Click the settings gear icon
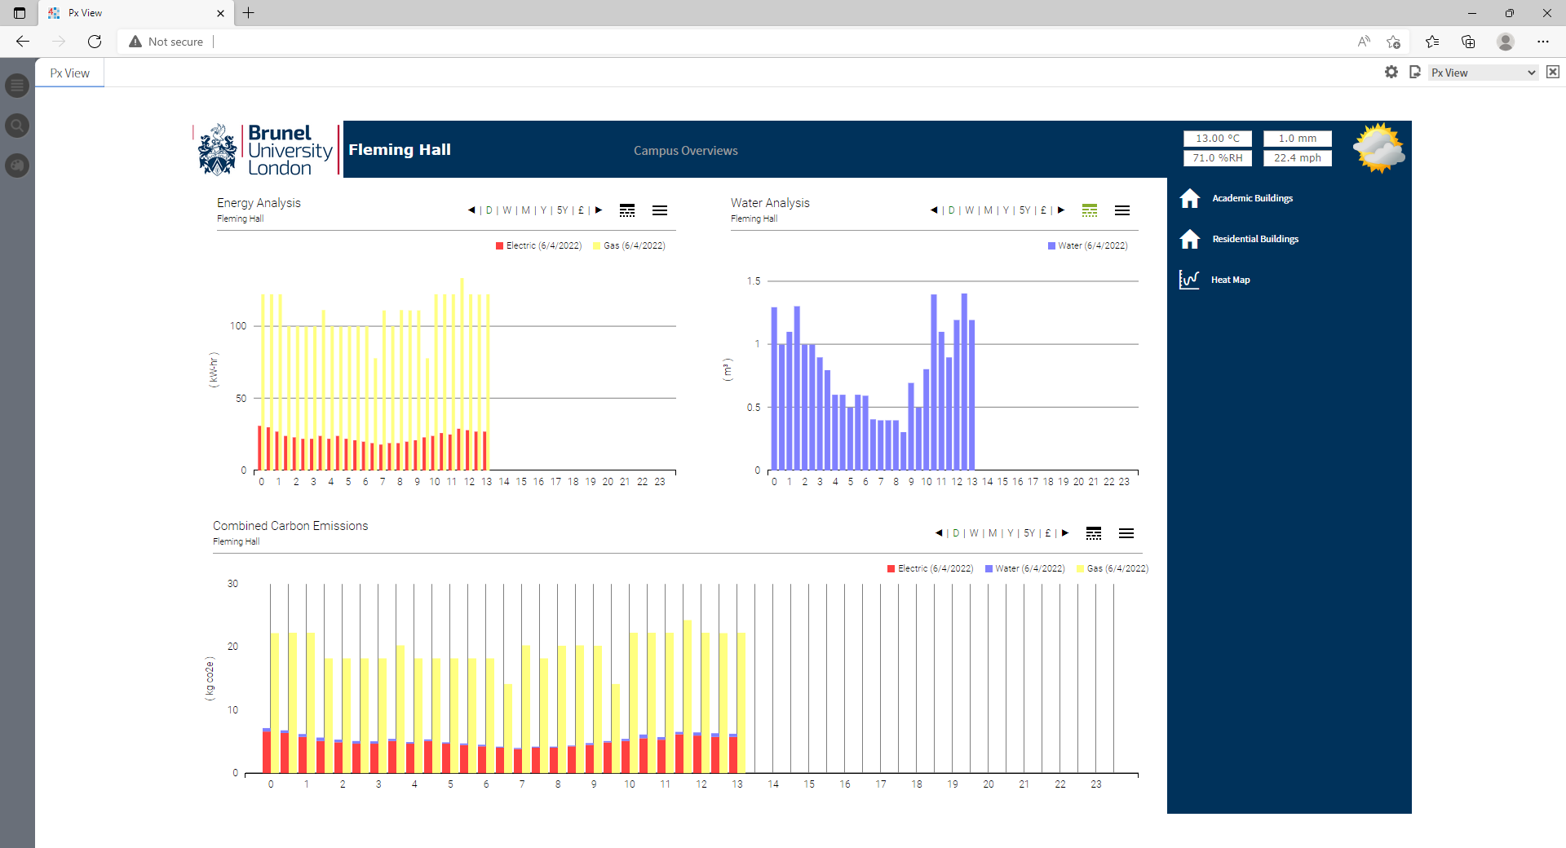1566x848 pixels. pos(1391,73)
